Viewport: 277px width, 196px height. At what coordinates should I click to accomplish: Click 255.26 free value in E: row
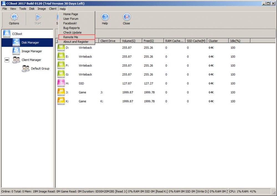pyautogui.click(x=148, y=57)
